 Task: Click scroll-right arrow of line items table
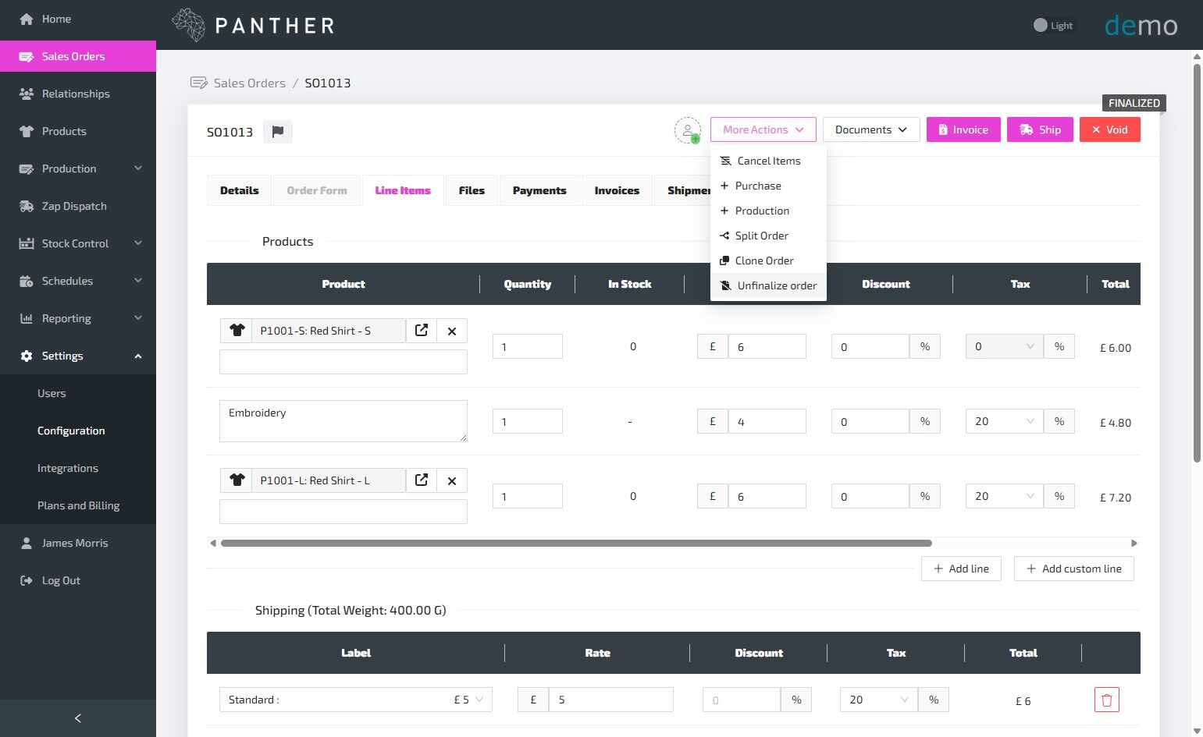coord(1134,543)
